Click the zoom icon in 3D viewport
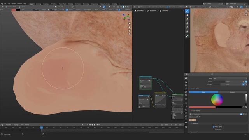The image size is (249, 140). 130,23
